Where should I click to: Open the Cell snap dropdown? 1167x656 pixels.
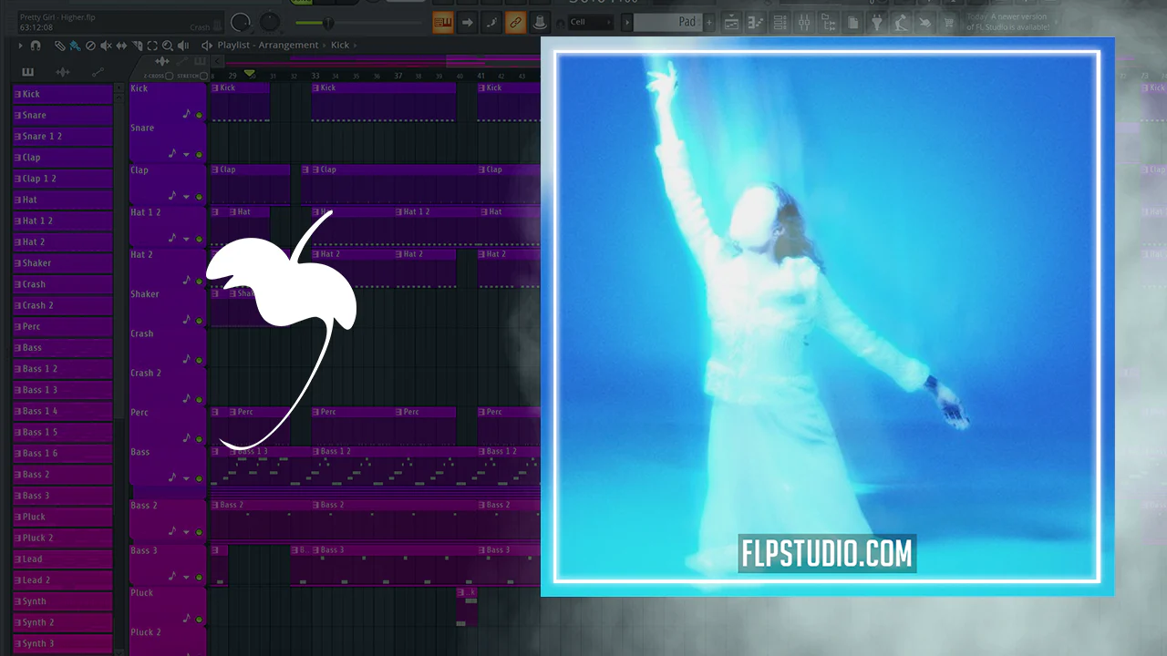[590, 22]
